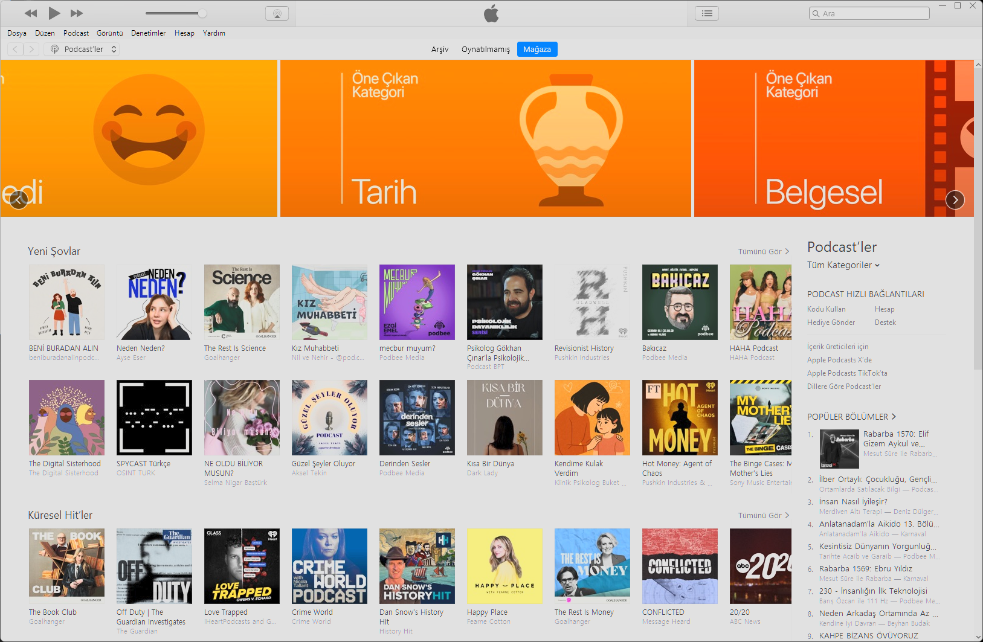Go back with the left arrow button
983x642 pixels.
(15, 50)
